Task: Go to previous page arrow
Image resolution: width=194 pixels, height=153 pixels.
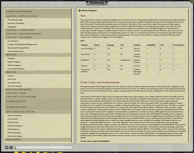Action: [x=126, y=147]
